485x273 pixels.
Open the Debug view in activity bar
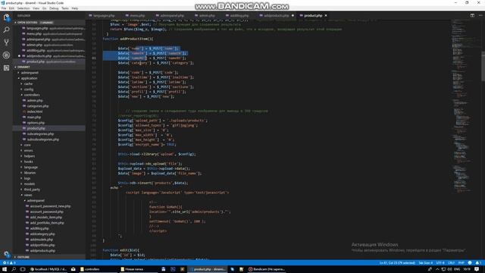tap(6, 55)
